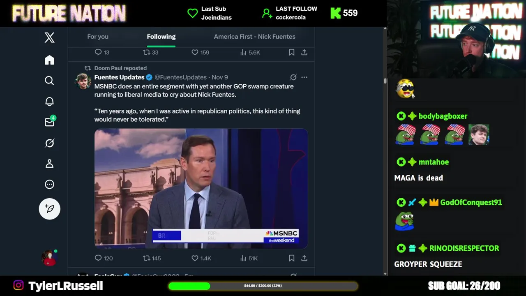The image size is (526, 296).
Task: Open America First - Nick Fuentes tab
Action: tap(254, 37)
